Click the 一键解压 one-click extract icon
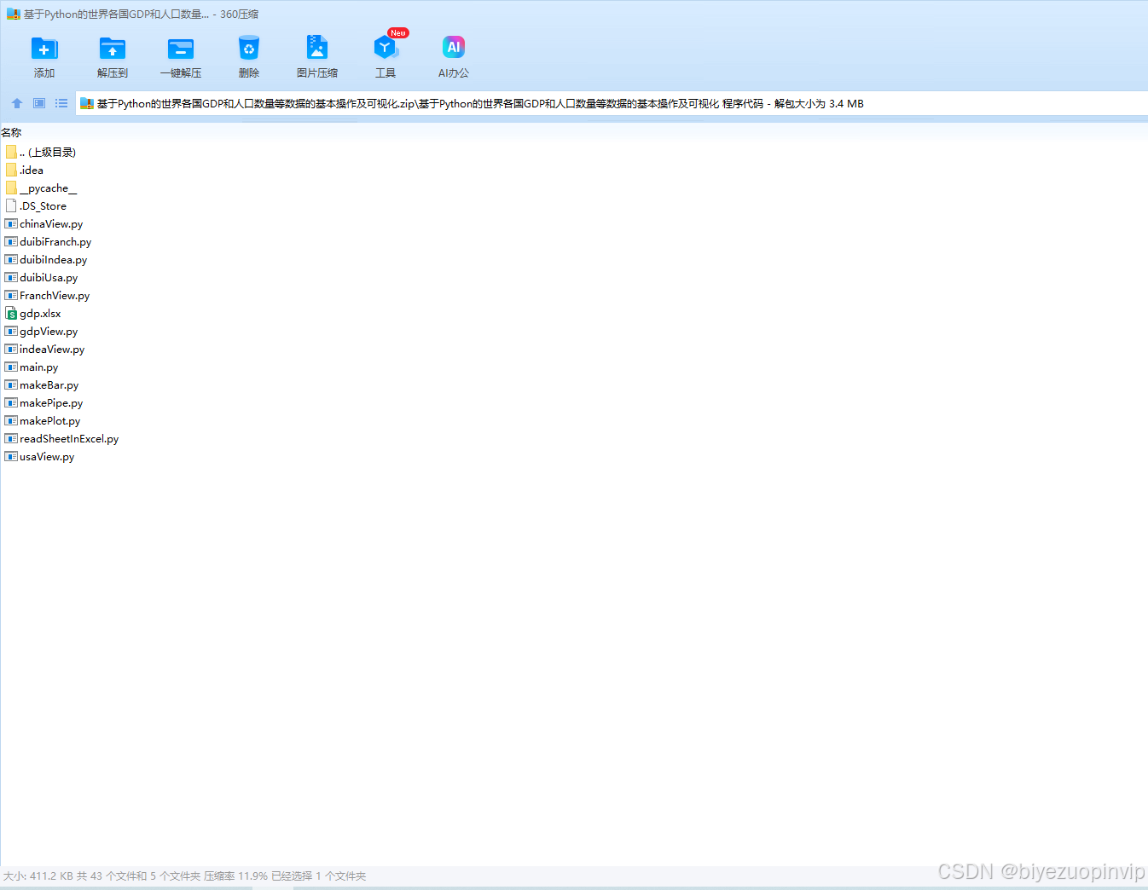Screen dimensions: 1148x890 pos(181,49)
